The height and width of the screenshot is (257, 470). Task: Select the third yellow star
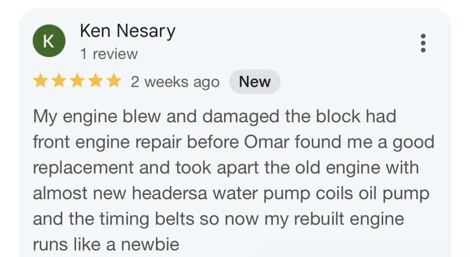(x=77, y=82)
